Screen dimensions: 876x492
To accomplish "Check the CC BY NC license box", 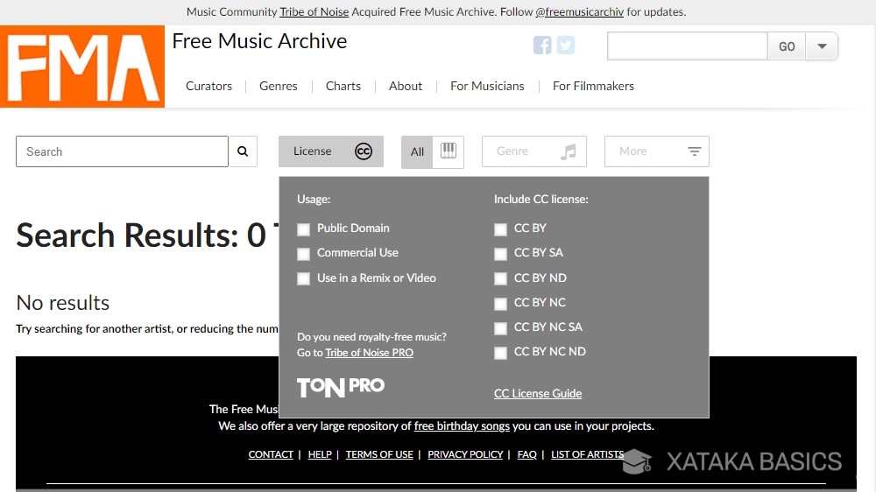I will 500,303.
